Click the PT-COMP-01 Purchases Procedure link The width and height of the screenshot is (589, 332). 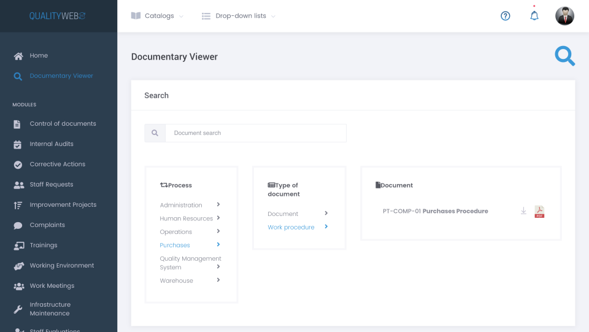pos(436,211)
